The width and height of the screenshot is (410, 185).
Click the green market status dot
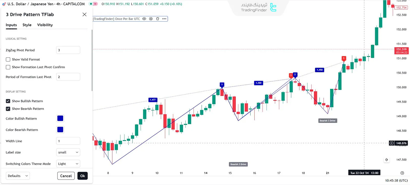[x=91, y=4]
